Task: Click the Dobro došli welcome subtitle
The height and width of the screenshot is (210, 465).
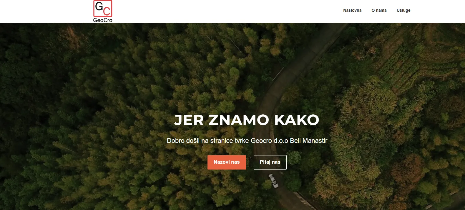Action: click(x=247, y=141)
